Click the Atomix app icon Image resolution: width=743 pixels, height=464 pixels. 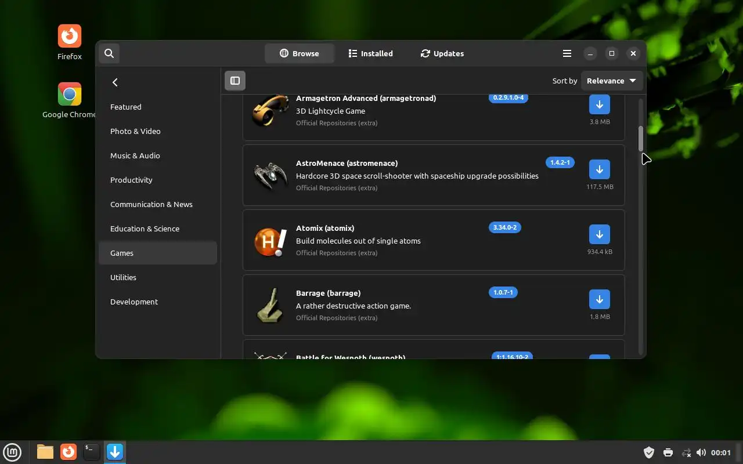click(270, 241)
